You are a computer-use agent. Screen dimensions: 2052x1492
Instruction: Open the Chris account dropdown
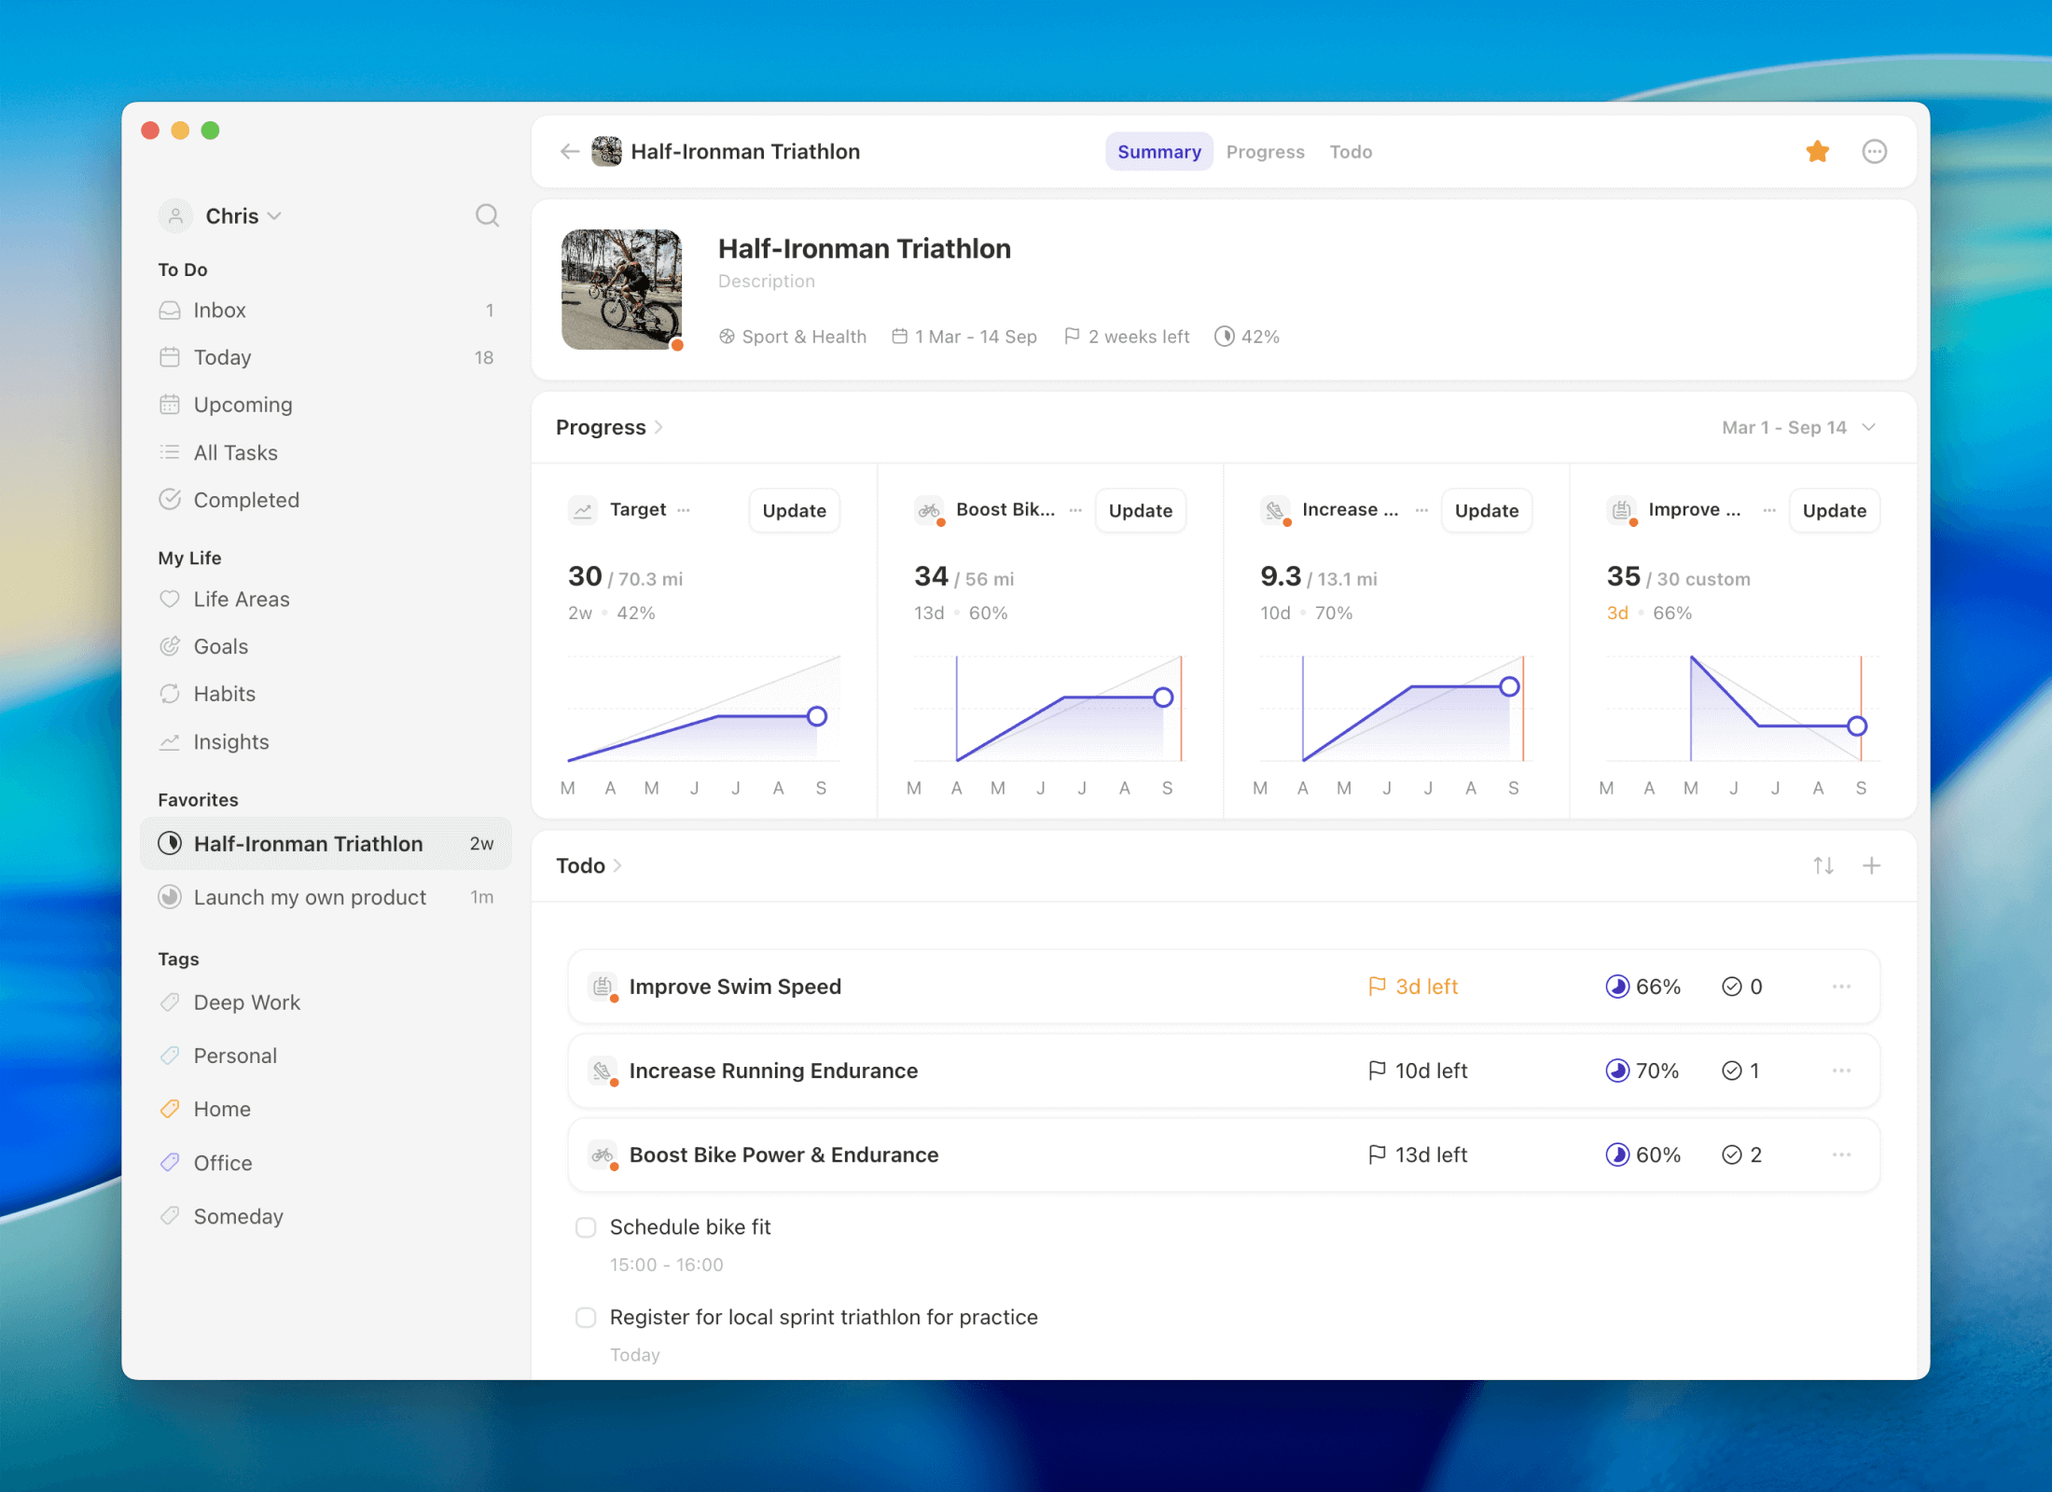pyautogui.click(x=243, y=216)
